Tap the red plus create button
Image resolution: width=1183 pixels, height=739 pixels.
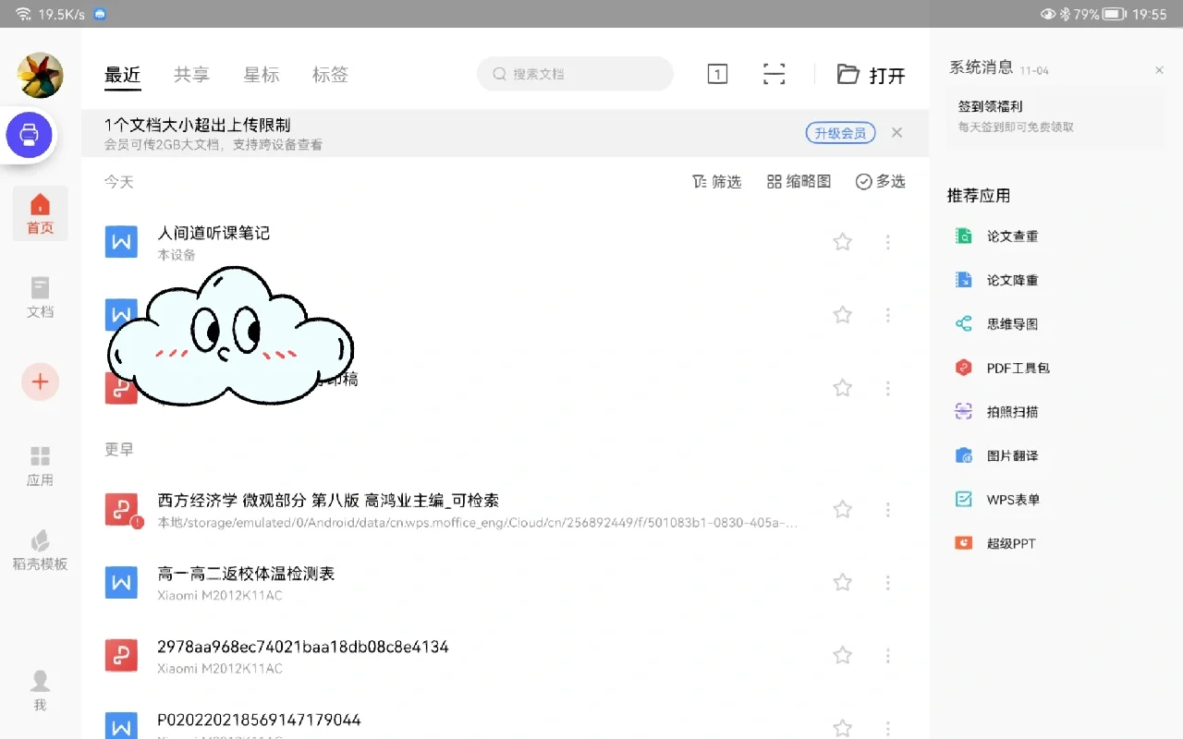point(40,382)
